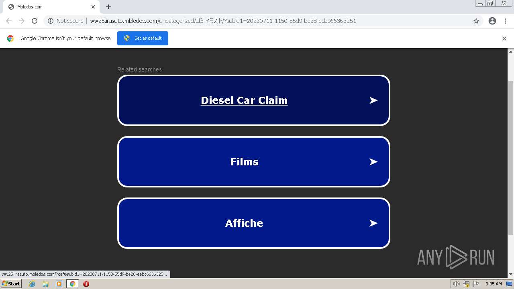Open network status in system tray

click(x=466, y=284)
